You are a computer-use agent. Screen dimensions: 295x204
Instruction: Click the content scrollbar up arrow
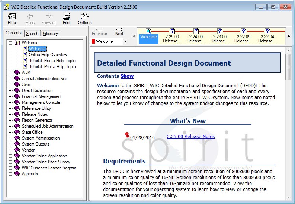[288, 50]
